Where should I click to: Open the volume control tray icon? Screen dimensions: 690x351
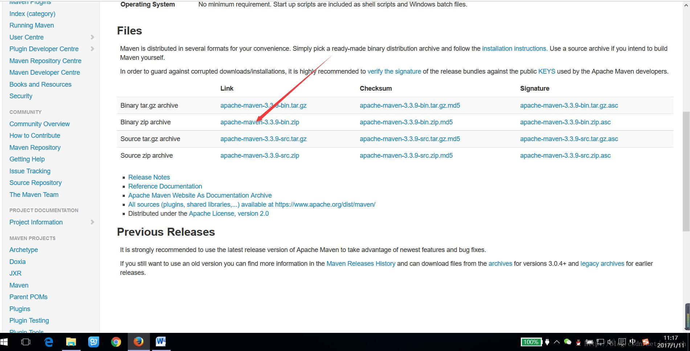611,342
